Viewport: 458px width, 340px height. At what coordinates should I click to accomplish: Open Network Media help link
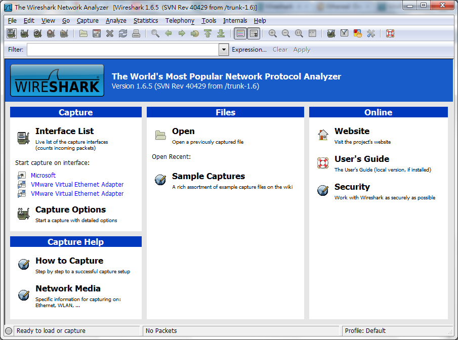(x=68, y=288)
